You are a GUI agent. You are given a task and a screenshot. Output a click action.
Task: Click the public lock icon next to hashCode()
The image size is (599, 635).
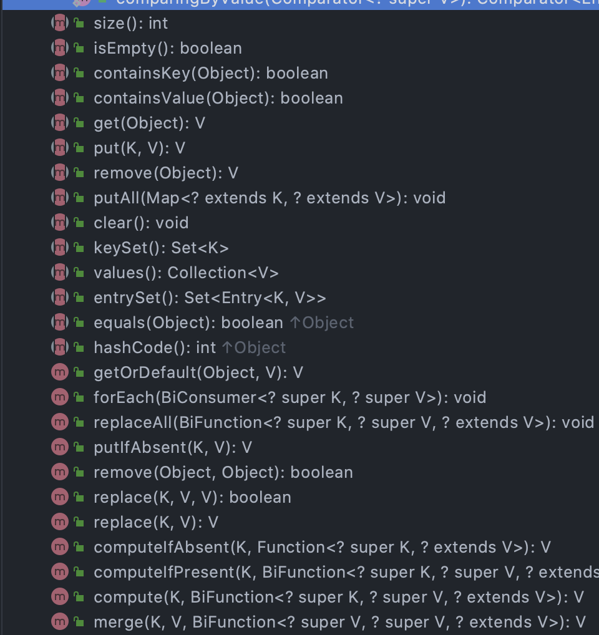point(79,348)
